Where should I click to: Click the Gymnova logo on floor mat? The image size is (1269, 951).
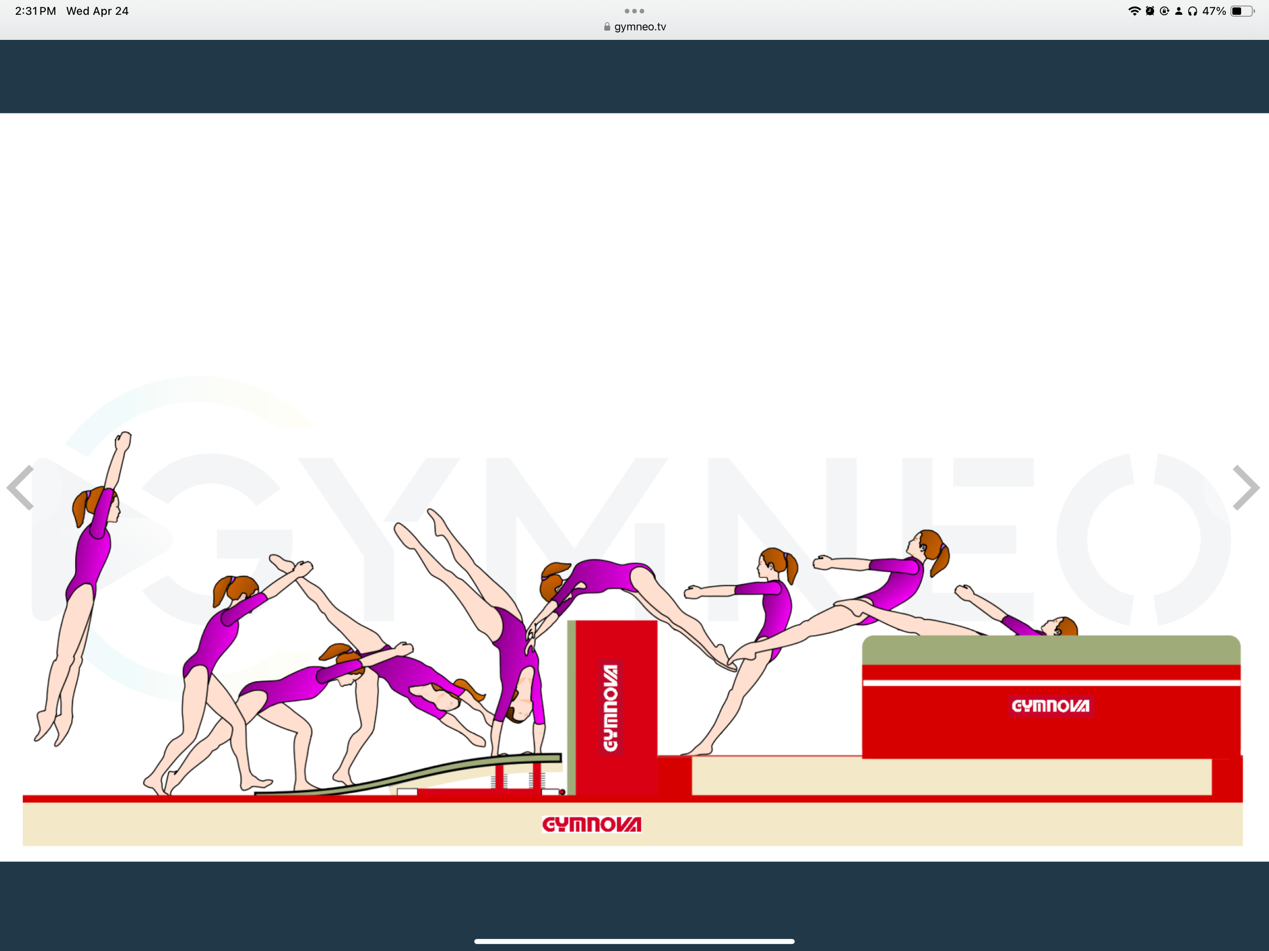point(591,824)
